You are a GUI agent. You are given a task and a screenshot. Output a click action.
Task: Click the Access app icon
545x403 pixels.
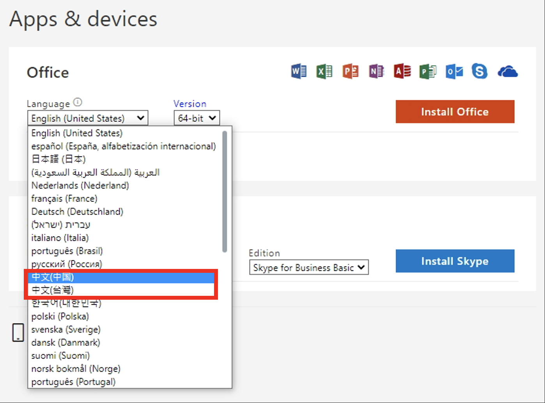click(x=402, y=71)
